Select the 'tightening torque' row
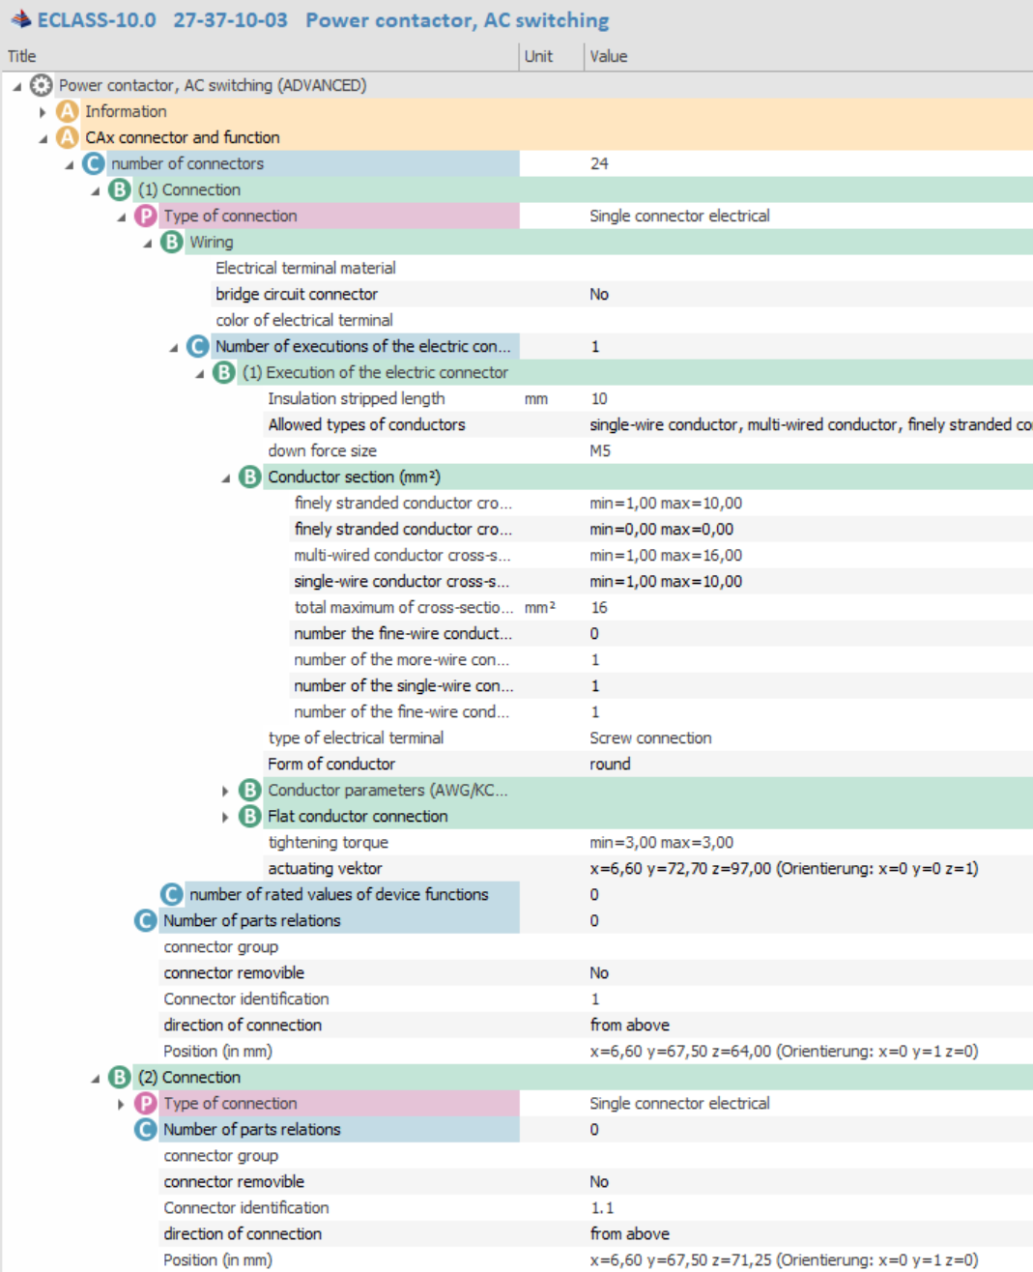Screen dimensions: 1033x1272 (328, 842)
